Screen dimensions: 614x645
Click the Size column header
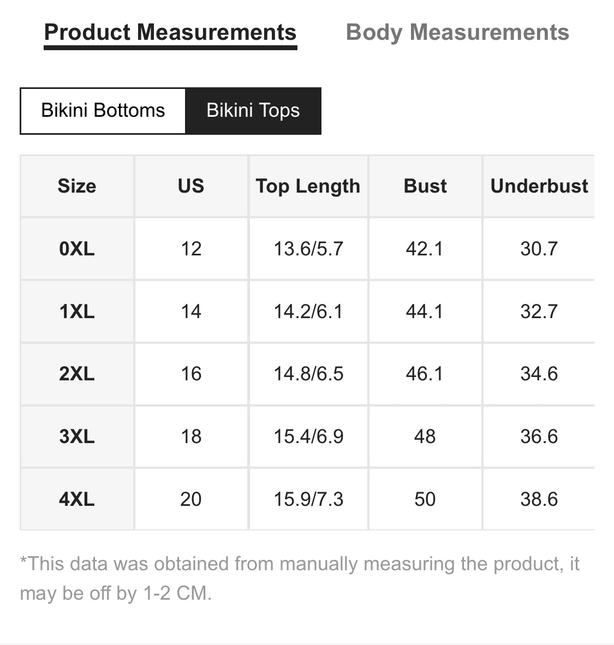(x=77, y=186)
